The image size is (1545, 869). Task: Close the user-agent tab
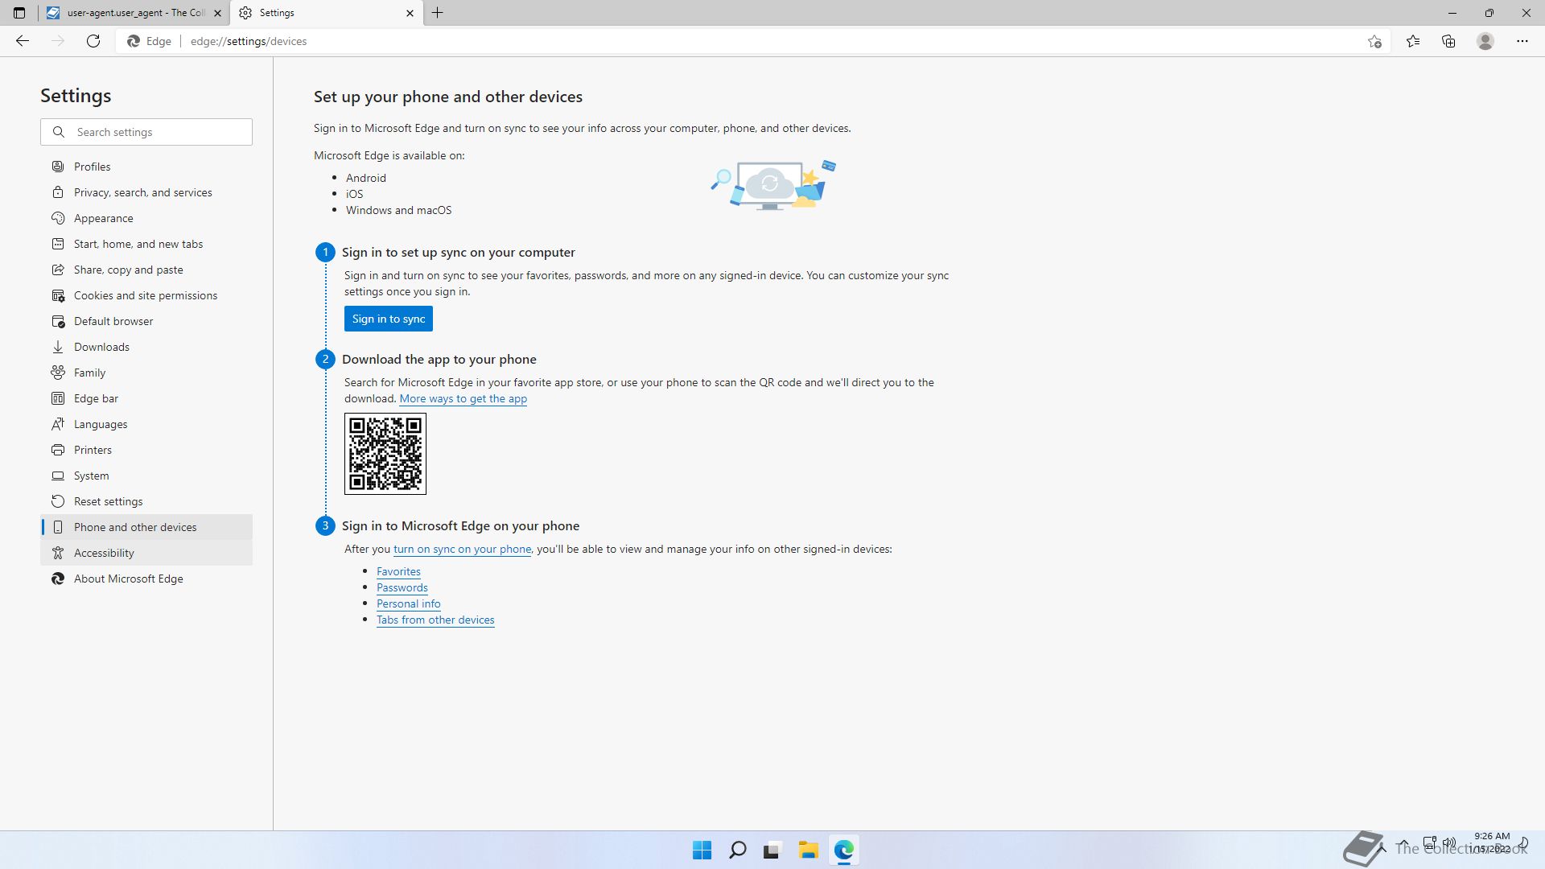(217, 13)
